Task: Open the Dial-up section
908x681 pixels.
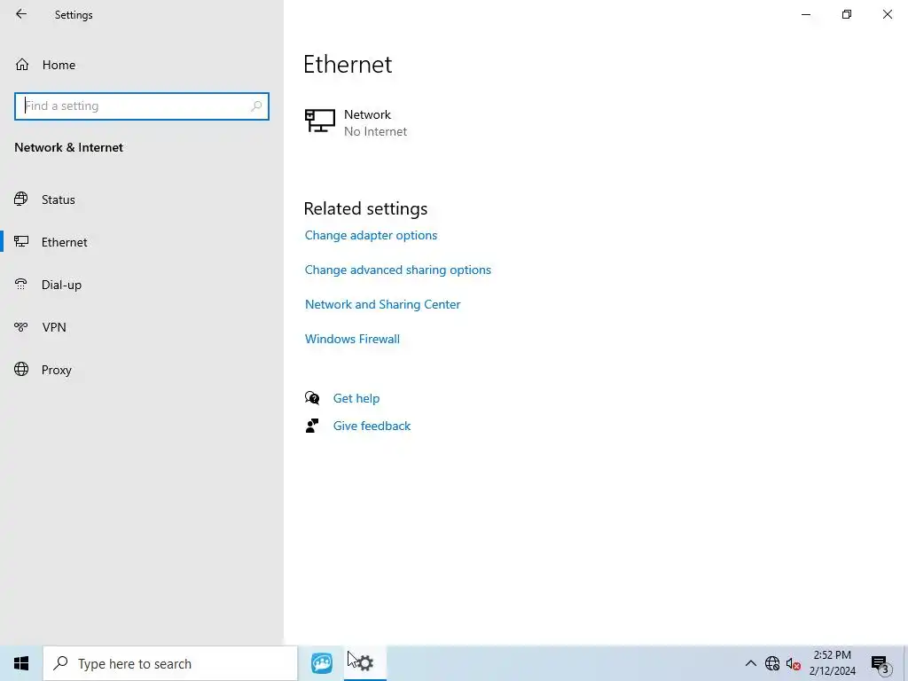Action: 142,285
